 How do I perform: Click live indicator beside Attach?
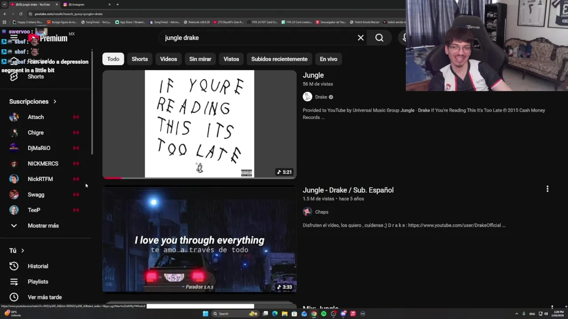pos(76,117)
